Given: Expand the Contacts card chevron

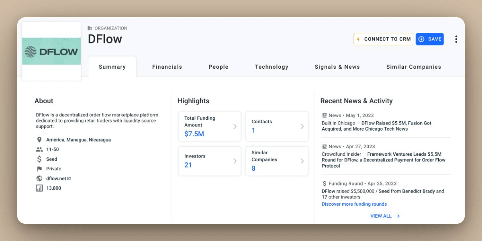Looking at the screenshot, I should coord(302,127).
